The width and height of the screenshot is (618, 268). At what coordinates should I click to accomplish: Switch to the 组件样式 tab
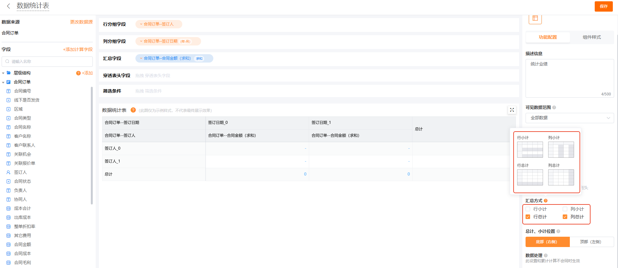(x=591, y=37)
